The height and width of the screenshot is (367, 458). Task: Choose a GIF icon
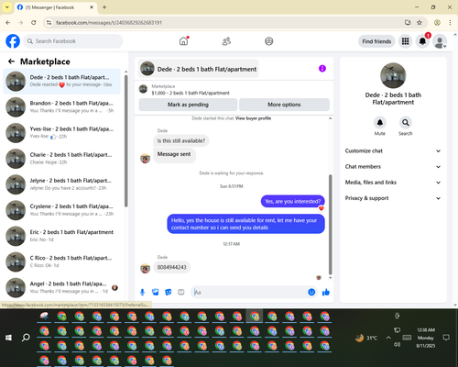(x=181, y=292)
